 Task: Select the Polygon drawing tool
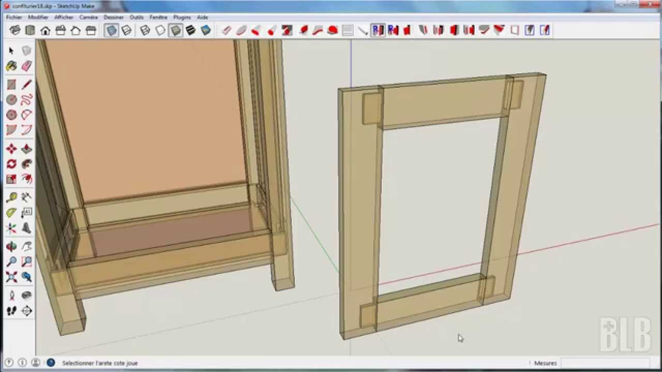(11, 115)
